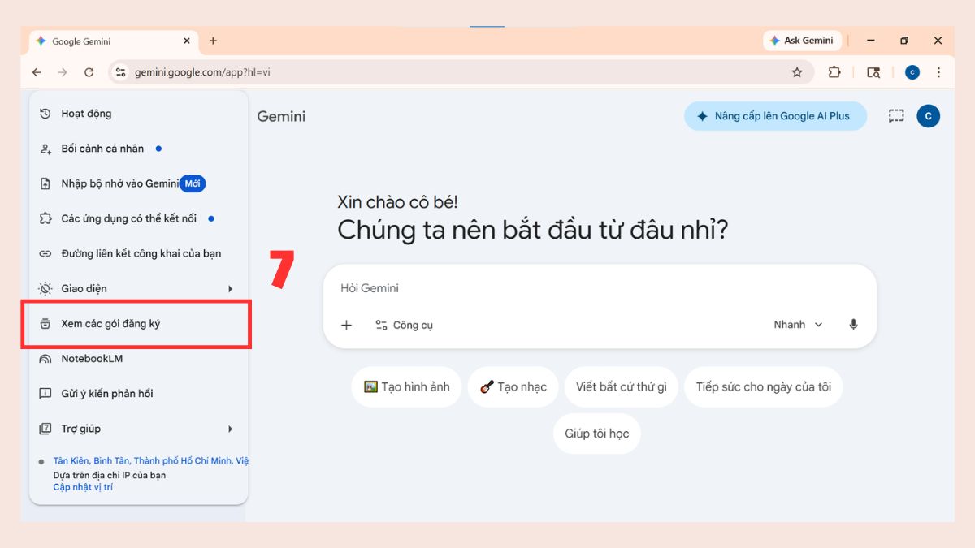The height and width of the screenshot is (548, 975).
Task: Click the Giúp tôi học chip
Action: point(597,434)
